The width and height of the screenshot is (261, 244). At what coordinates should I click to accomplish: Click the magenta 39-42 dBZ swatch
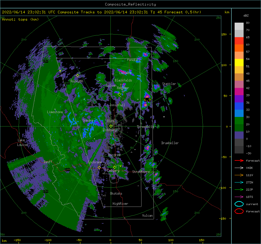(x=239, y=92)
